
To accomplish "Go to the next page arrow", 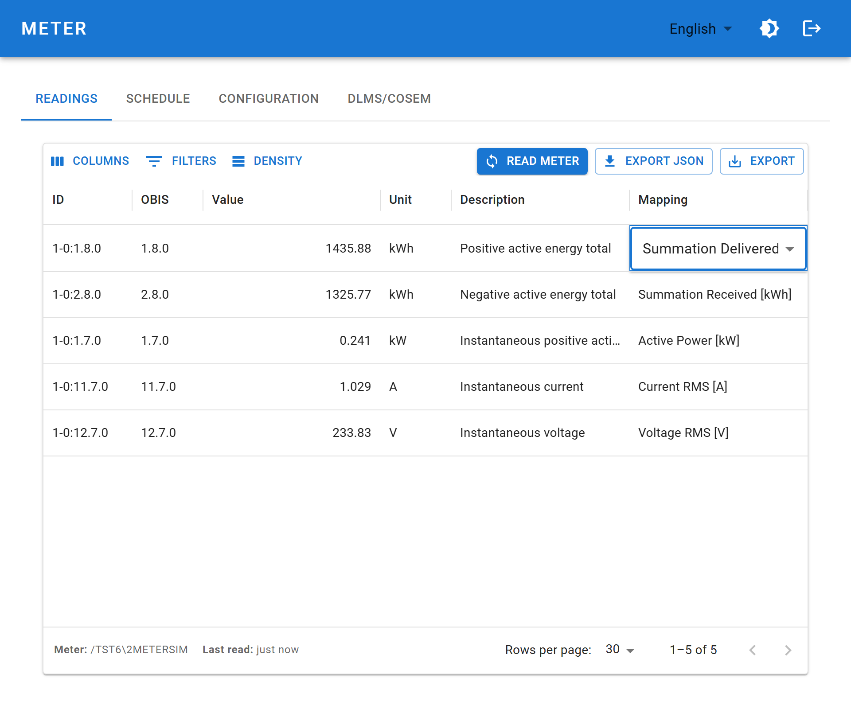I will point(788,650).
